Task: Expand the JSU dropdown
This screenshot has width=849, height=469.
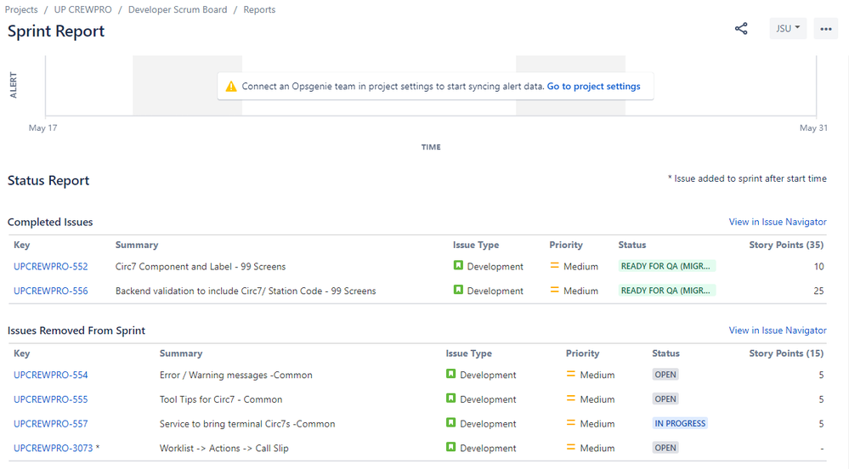Action: point(788,29)
